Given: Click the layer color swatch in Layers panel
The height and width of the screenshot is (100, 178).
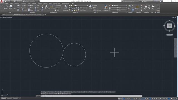Looking at the screenshot, I should tap(75, 6).
